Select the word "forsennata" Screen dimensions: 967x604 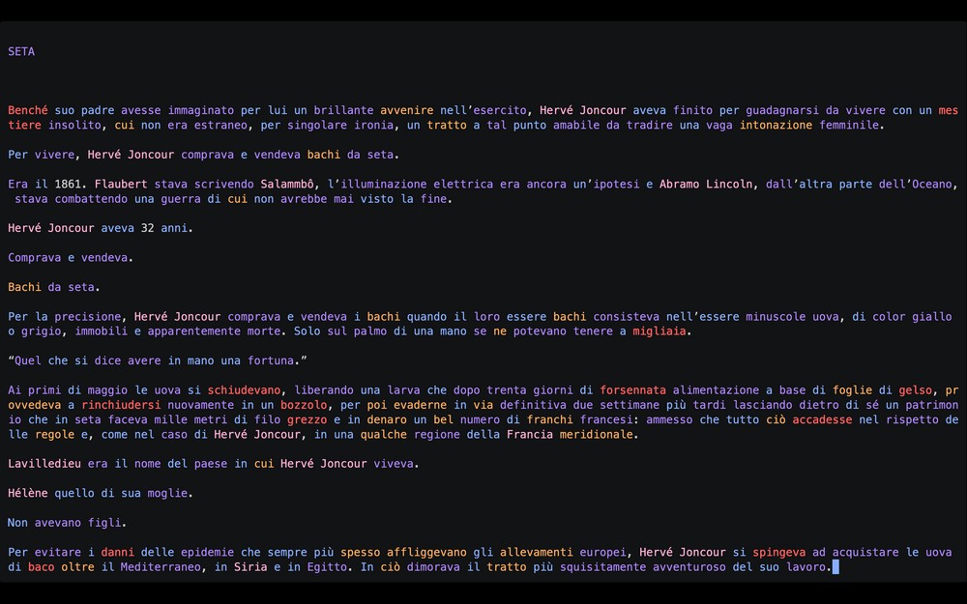pyautogui.click(x=632, y=390)
